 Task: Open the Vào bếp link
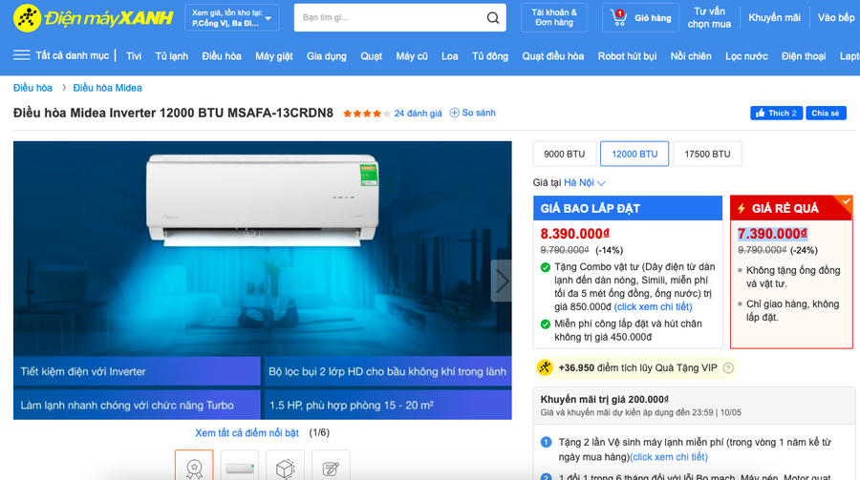(x=836, y=17)
